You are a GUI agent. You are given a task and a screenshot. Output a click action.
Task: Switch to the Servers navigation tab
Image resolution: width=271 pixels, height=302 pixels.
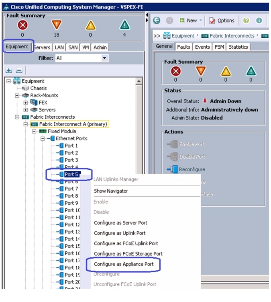coord(42,47)
